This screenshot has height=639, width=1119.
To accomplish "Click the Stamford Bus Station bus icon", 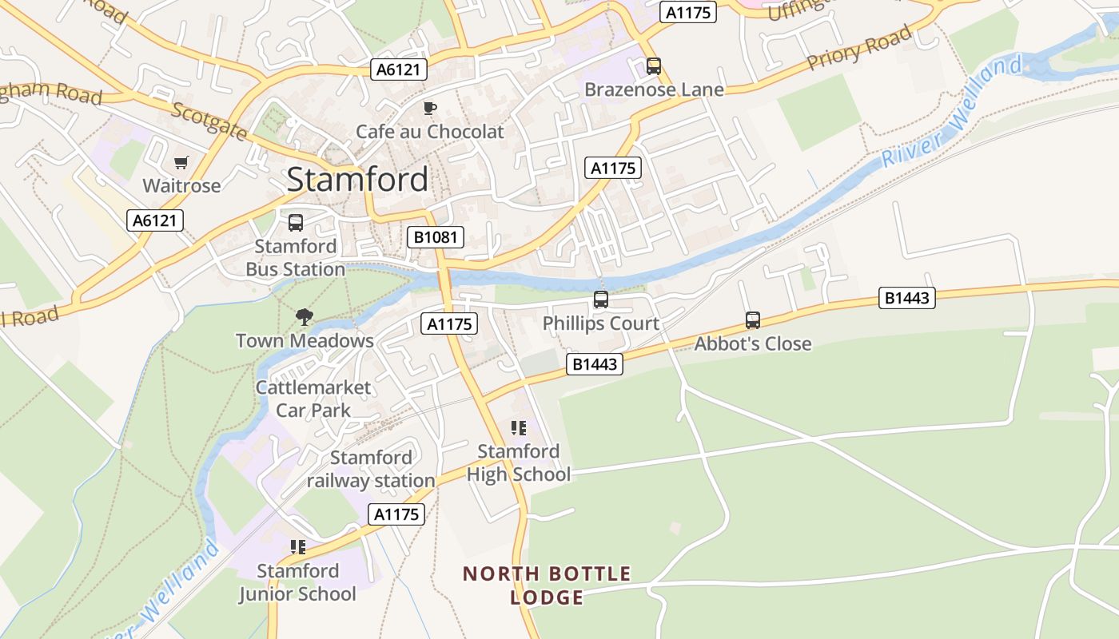I will click(x=296, y=223).
